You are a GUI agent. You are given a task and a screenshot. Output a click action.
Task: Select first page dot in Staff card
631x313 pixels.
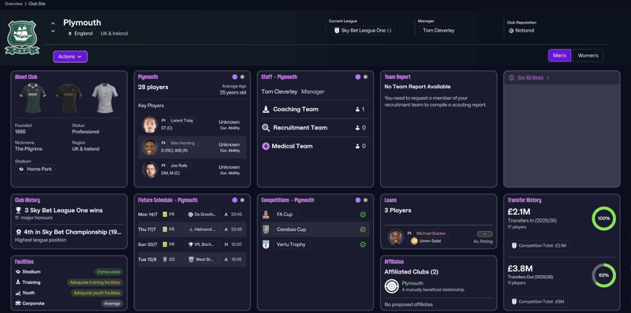point(358,76)
